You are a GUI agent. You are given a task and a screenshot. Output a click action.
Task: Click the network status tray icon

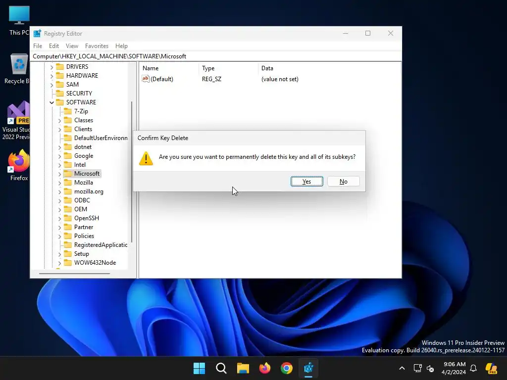tap(418, 368)
